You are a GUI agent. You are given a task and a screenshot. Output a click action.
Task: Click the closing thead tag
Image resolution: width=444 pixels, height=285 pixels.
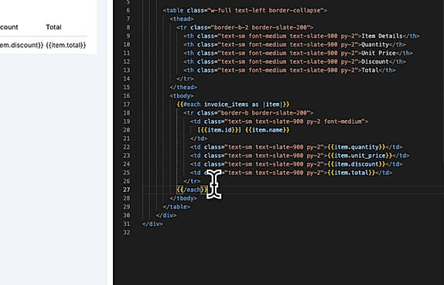pyautogui.click(x=183, y=88)
